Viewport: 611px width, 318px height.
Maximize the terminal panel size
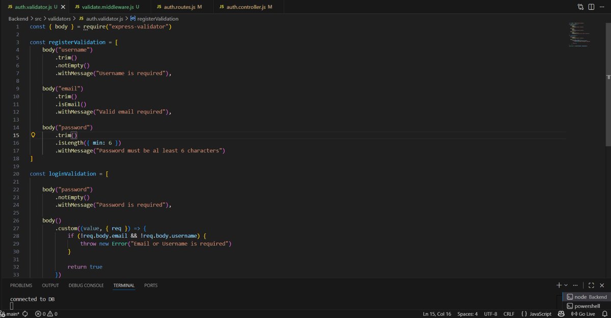coord(591,285)
